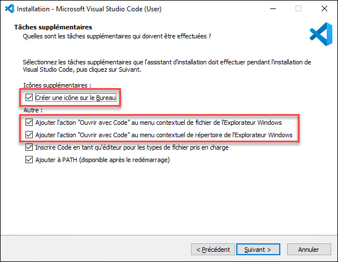Screen dimensions: 338x262
Task: Minimize the installer window
Action: tap(273, 8)
